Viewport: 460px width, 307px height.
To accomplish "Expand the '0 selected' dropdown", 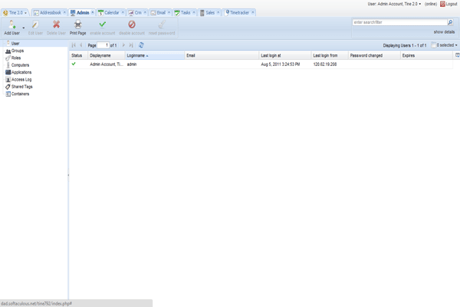I will (x=445, y=46).
